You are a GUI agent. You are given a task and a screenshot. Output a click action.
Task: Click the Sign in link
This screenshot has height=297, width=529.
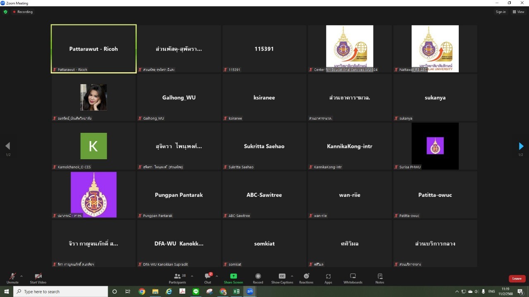tap(500, 12)
